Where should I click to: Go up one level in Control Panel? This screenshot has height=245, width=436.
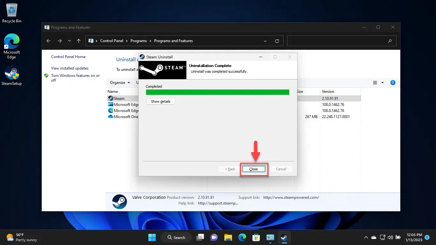pos(79,41)
